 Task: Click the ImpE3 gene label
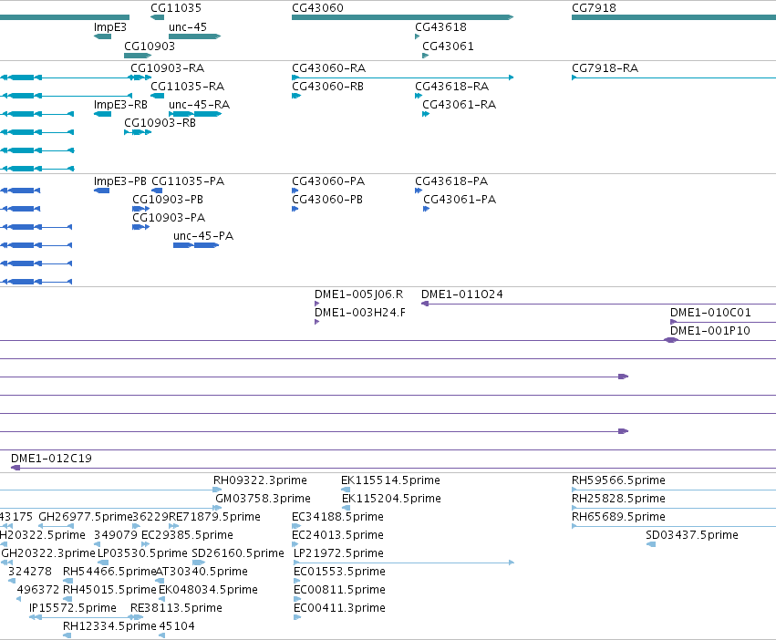(x=109, y=27)
